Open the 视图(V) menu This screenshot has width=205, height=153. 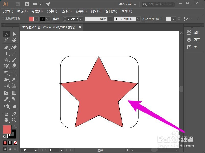(96, 11)
